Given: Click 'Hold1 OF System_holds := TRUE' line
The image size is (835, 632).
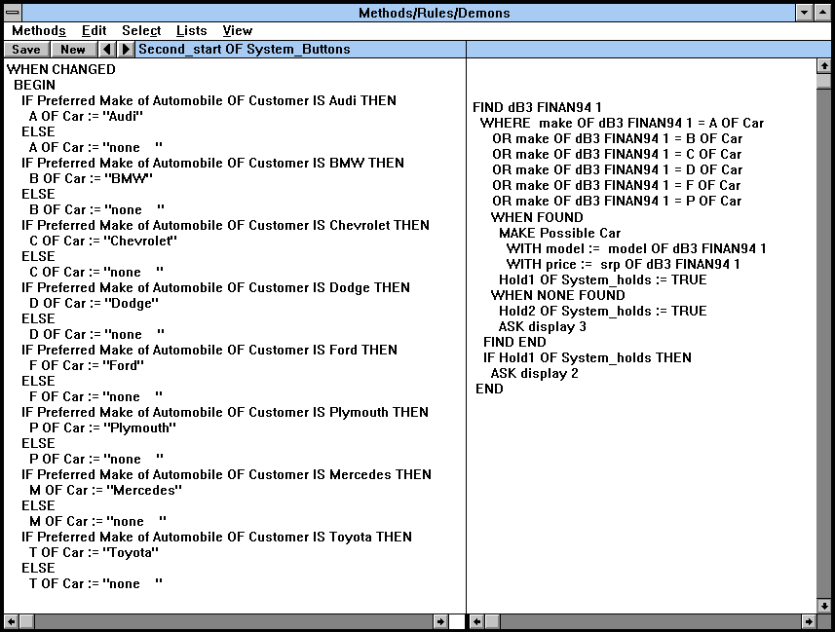Looking at the screenshot, I should point(603,279).
